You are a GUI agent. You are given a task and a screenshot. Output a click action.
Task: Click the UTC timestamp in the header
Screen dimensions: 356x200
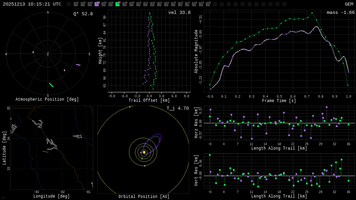coord(32,4)
